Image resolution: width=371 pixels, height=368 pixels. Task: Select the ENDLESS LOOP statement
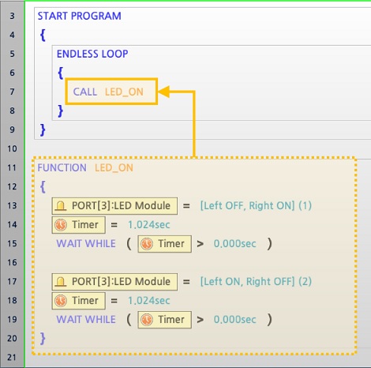point(92,54)
